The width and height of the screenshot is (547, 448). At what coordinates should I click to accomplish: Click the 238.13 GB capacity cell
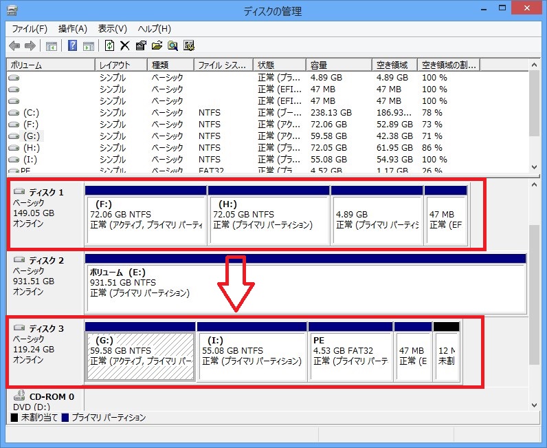point(331,113)
